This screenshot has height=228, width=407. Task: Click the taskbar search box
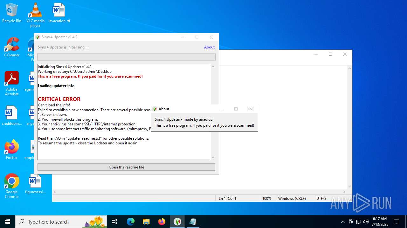[61, 222]
